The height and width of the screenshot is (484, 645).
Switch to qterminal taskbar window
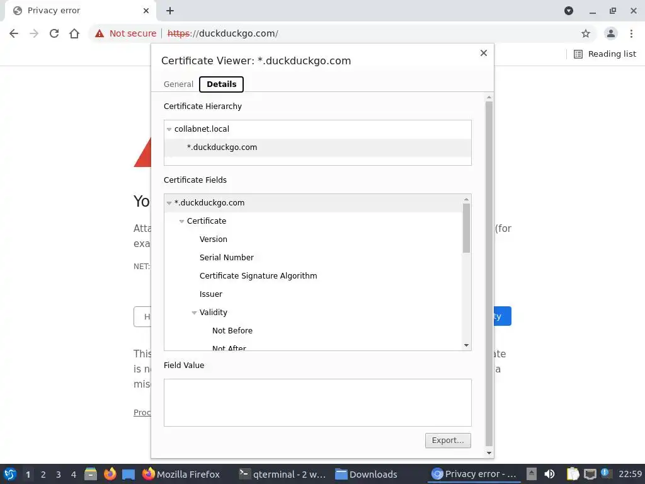click(283, 474)
